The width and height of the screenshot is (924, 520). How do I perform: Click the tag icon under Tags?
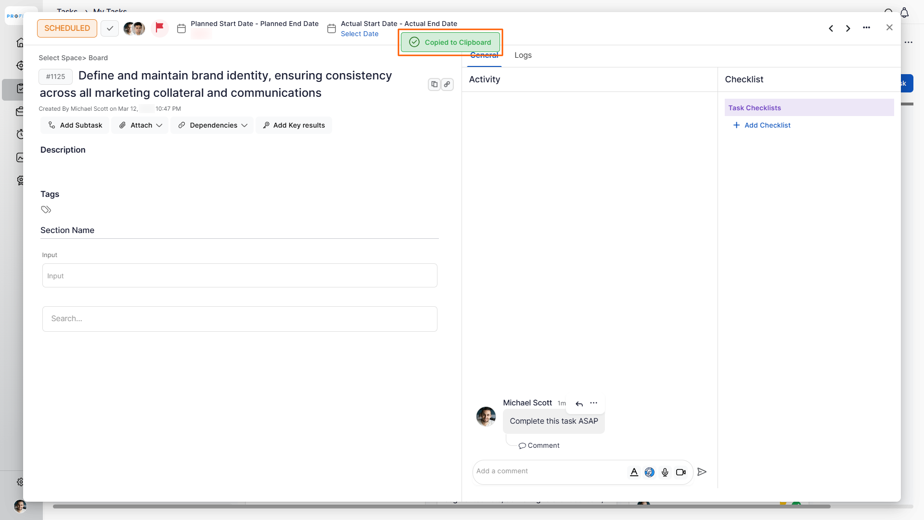coord(46,209)
